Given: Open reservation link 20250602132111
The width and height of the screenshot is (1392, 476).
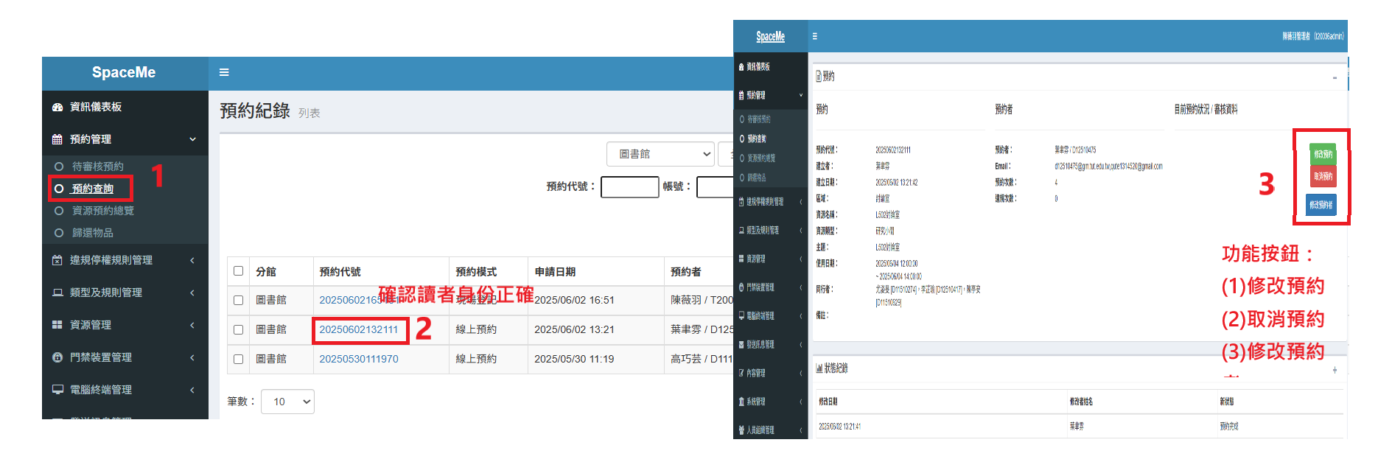Looking at the screenshot, I should coord(358,329).
